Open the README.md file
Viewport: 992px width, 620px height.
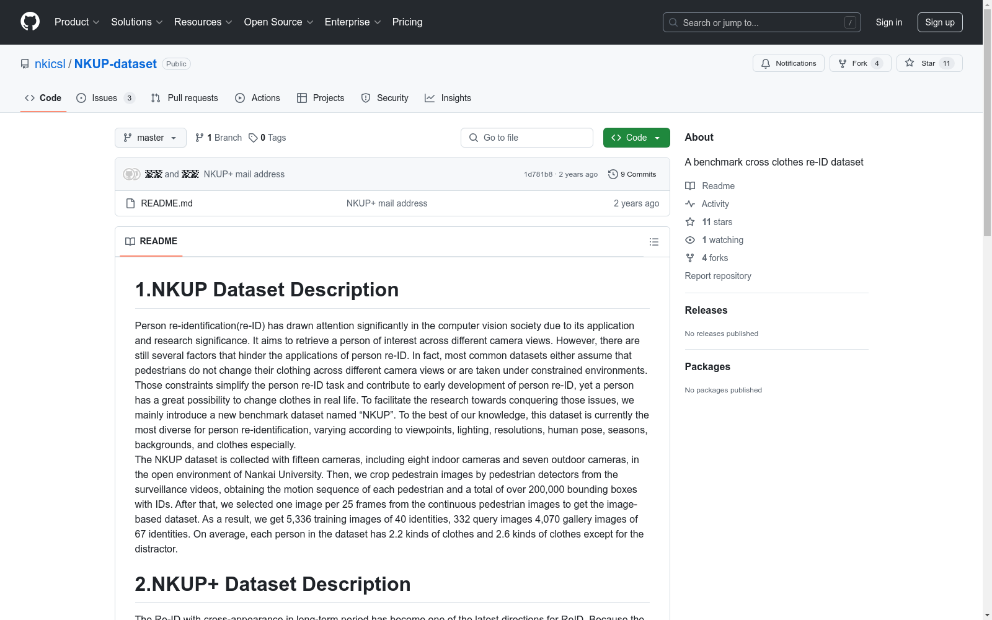167,203
